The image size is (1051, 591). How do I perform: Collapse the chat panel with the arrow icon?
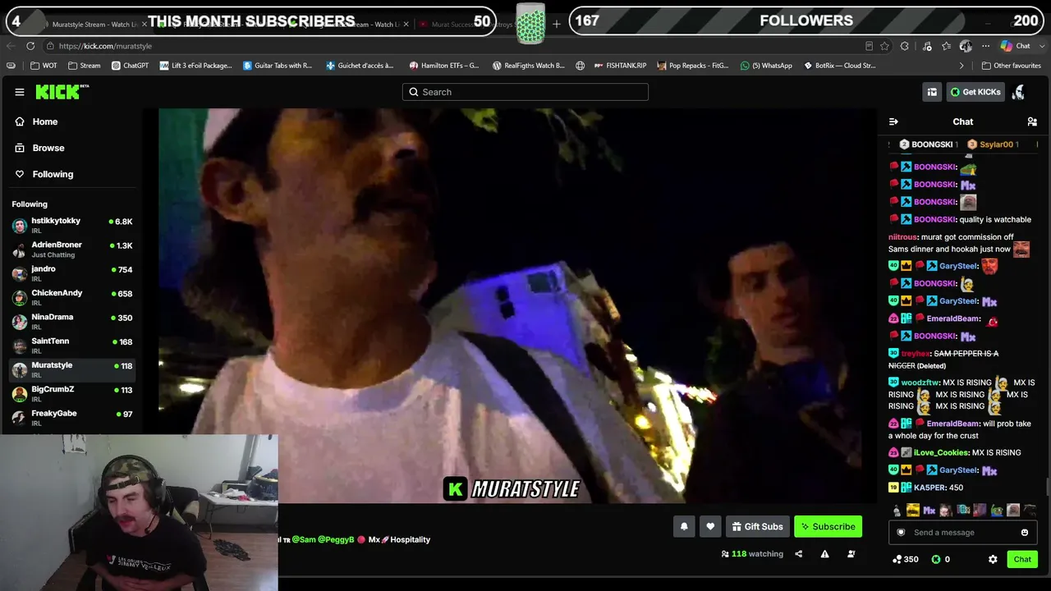point(893,121)
